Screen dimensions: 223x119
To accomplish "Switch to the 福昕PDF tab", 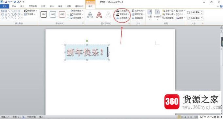I will pos(79,6).
